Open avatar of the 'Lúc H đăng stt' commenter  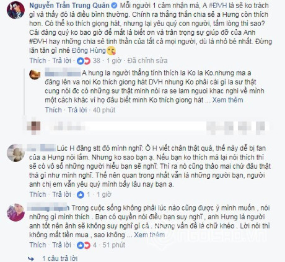click(x=15, y=153)
